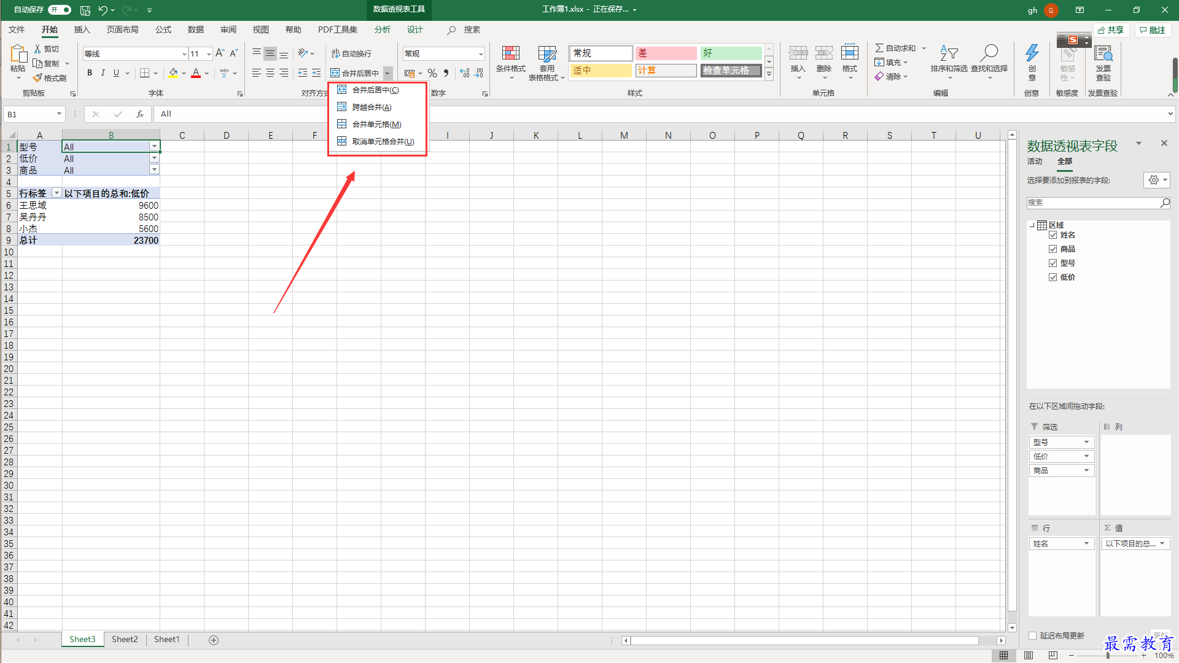The height and width of the screenshot is (663, 1179).
Task: Toggle AutoSave switch
Action: pyautogui.click(x=60, y=10)
